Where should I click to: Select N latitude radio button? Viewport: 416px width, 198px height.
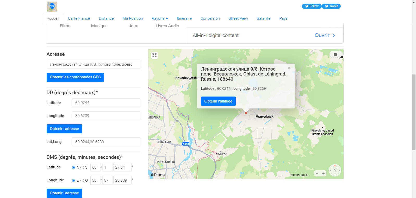[73, 168]
